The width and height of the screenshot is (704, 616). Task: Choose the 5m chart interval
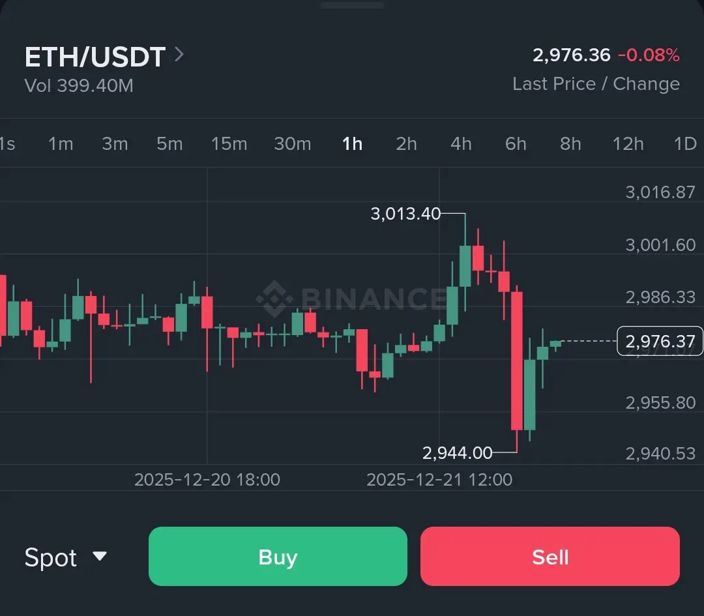tap(169, 143)
